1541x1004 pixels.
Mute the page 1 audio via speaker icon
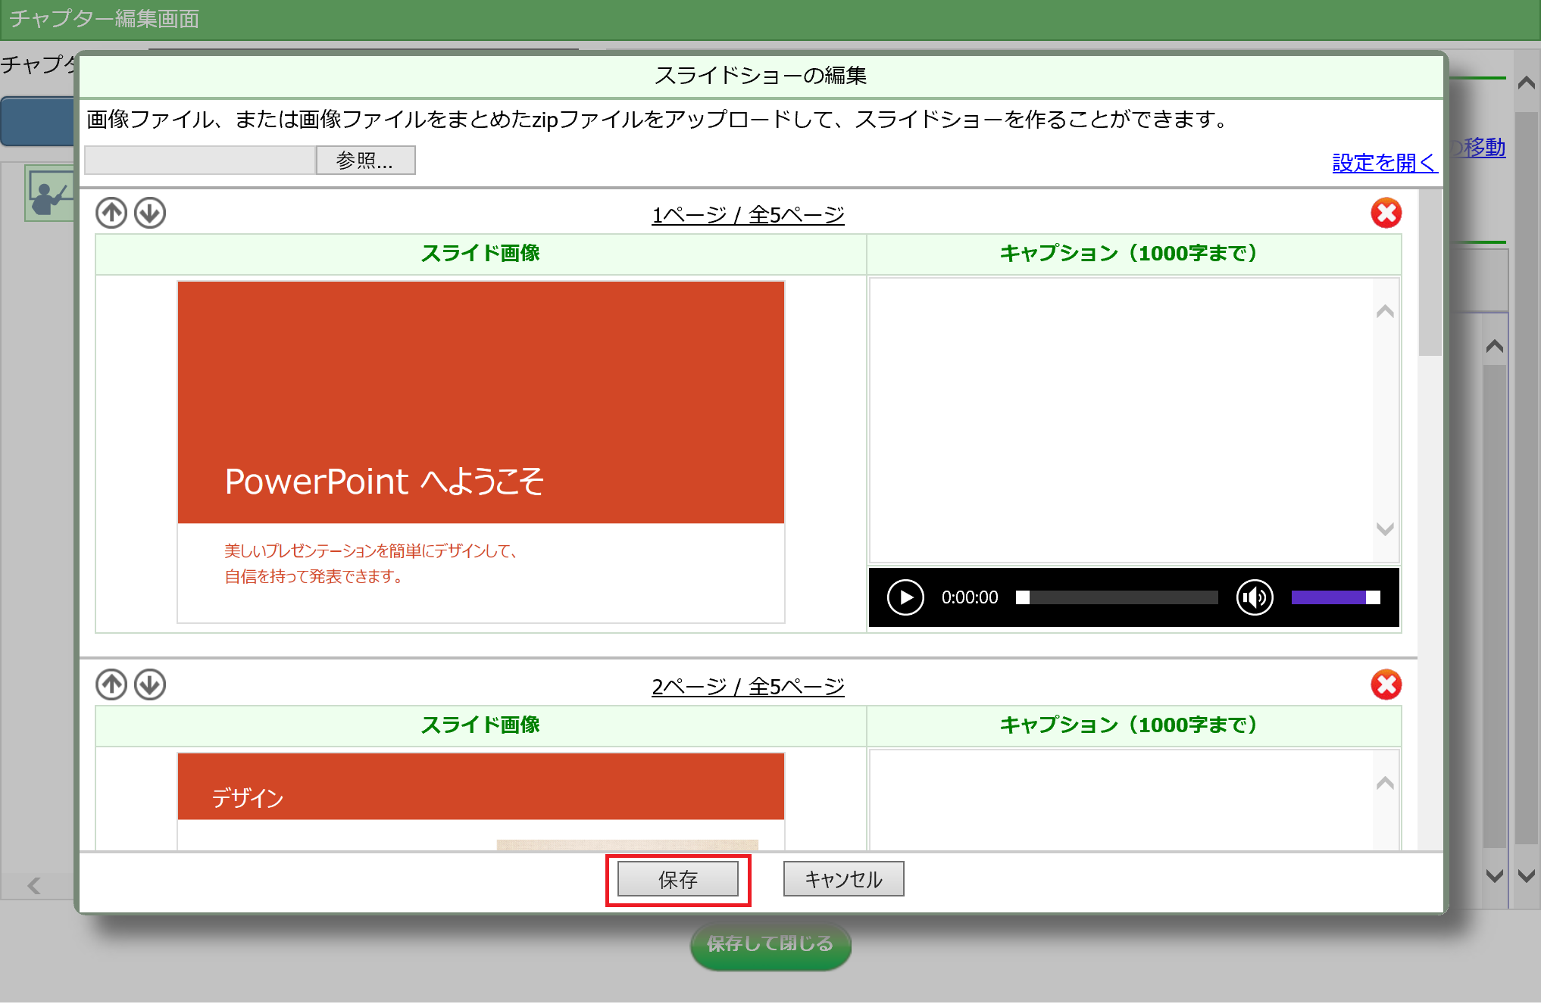(x=1255, y=597)
